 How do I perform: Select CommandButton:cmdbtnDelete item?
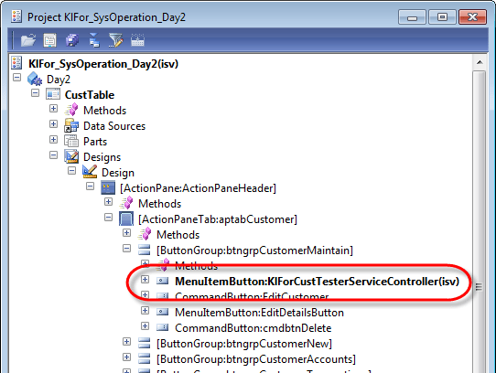point(253,328)
